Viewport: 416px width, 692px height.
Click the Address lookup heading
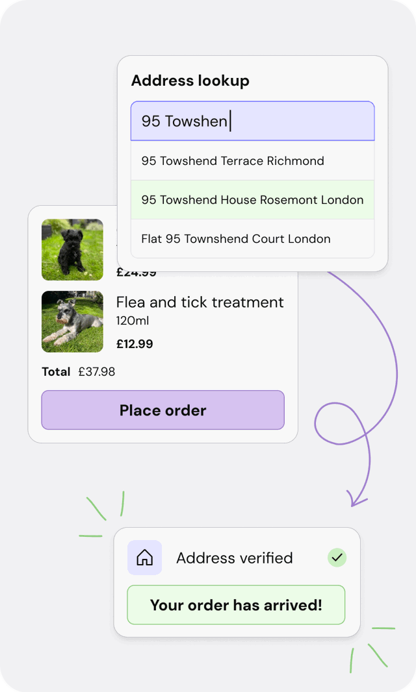(190, 81)
